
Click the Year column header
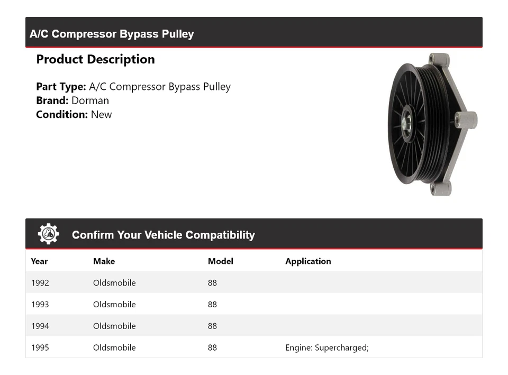[x=39, y=261]
